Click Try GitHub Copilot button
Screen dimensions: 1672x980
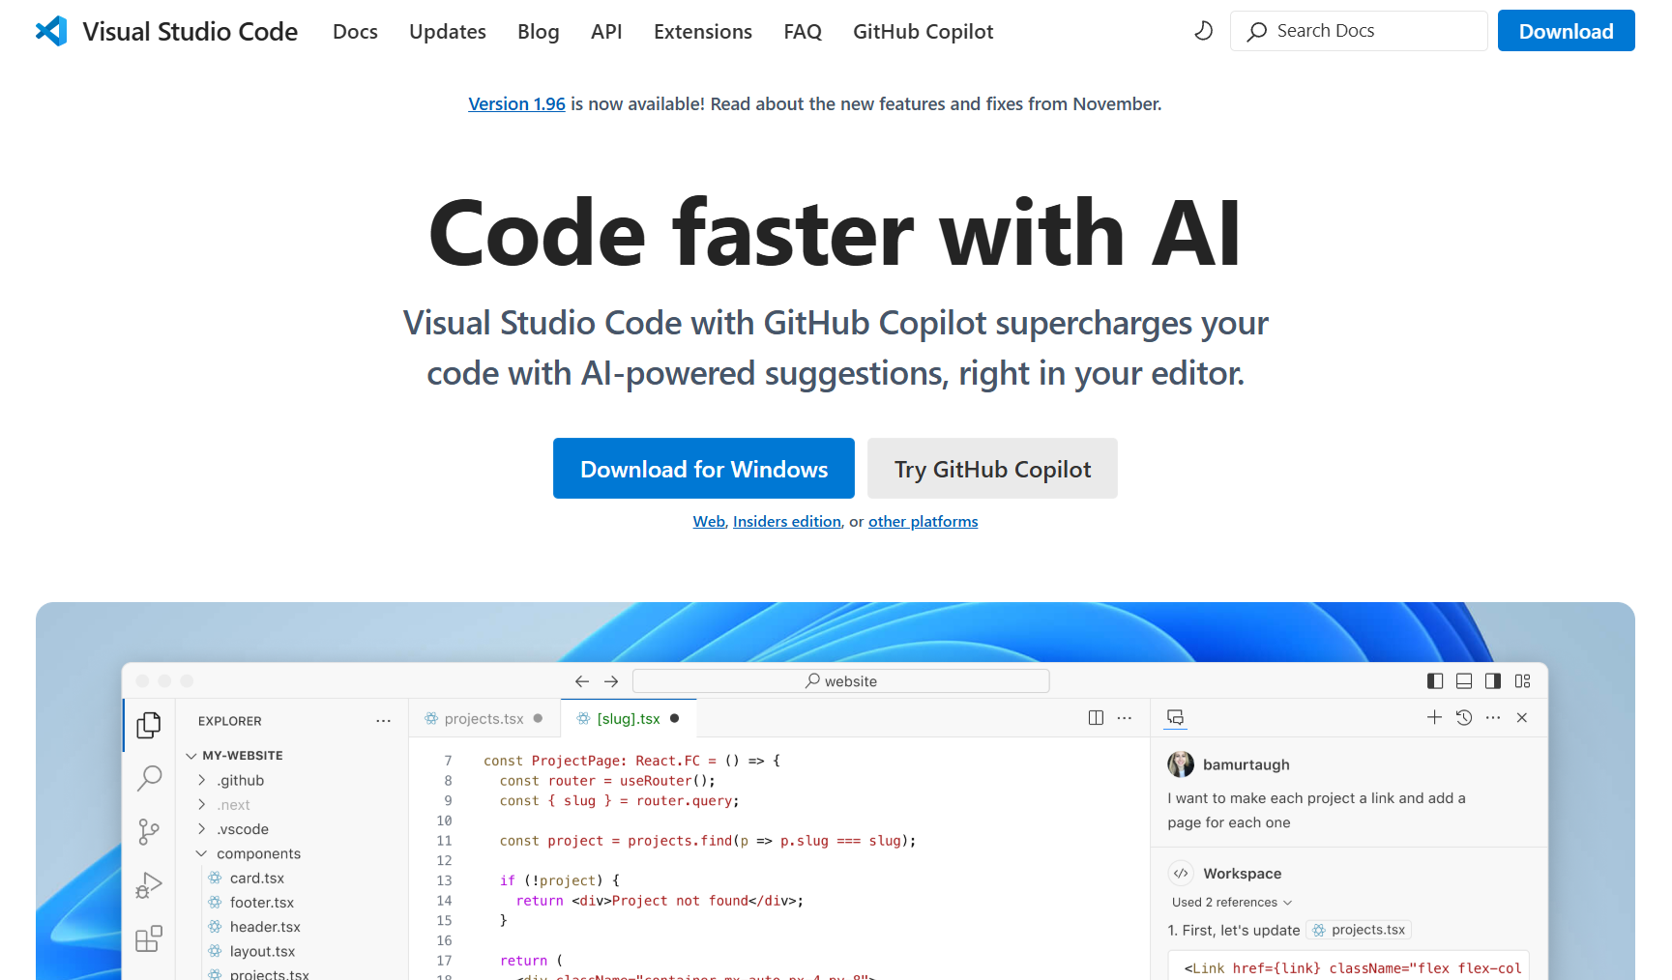pos(992,469)
